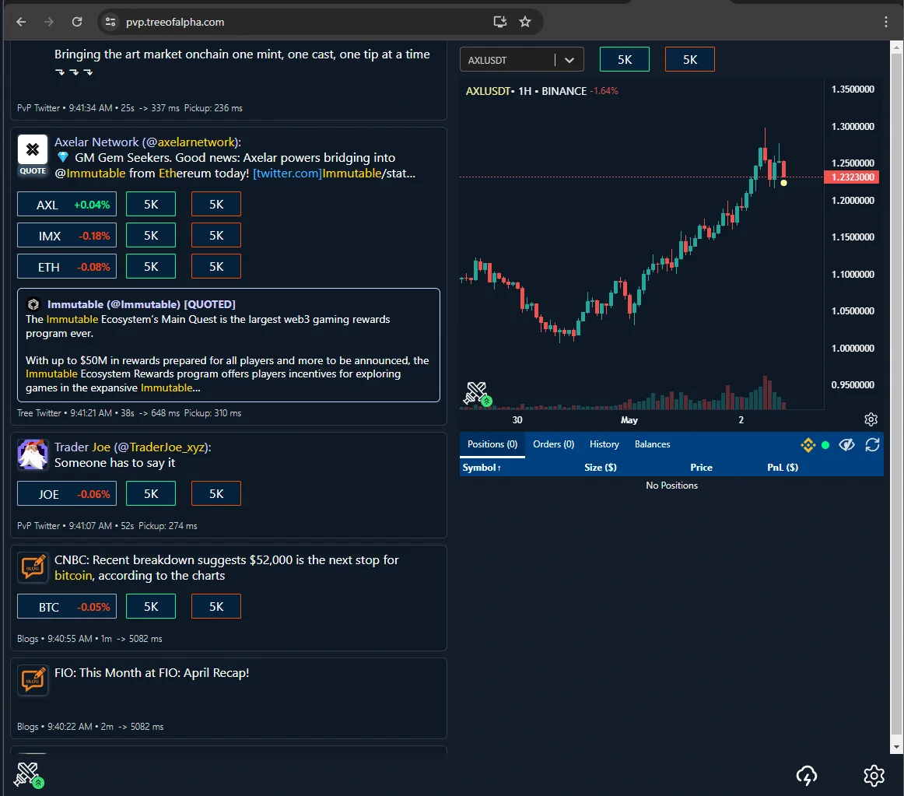Click the AXLUSDT 1H BINANCE chart title
Image resolution: width=904 pixels, height=796 pixels.
point(526,91)
